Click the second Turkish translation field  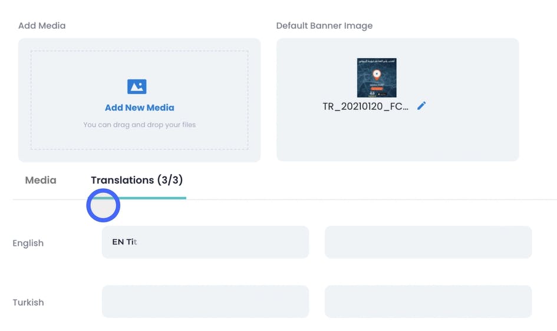[428, 302]
